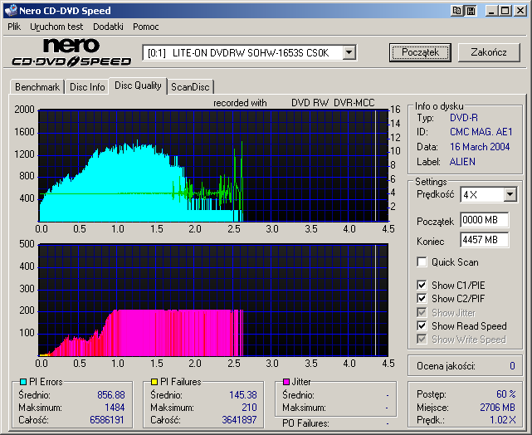532x435 pixels.
Task: Enable the Quick Scan checkbox
Action: click(x=422, y=262)
